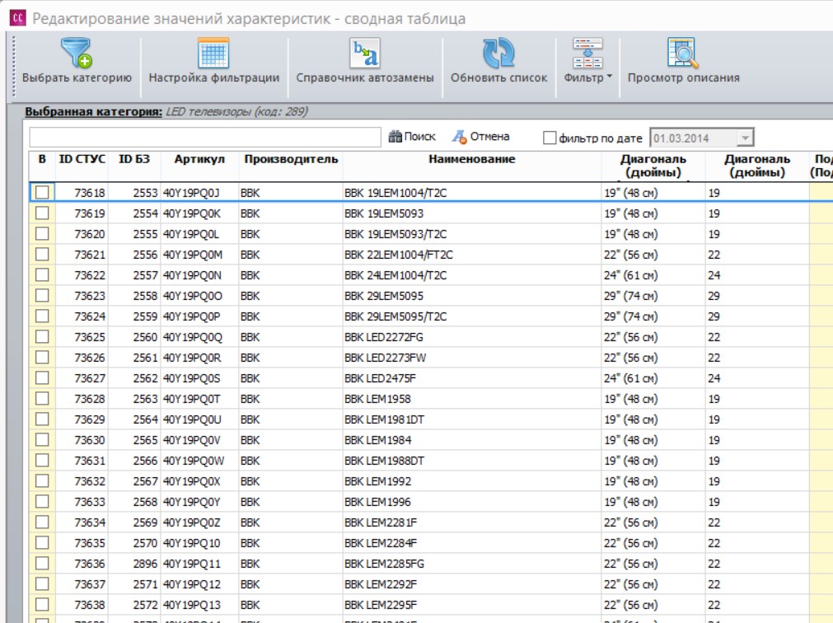The image size is (833, 623).
Task: Click ID БЗ cell 2560
Action: point(133,337)
